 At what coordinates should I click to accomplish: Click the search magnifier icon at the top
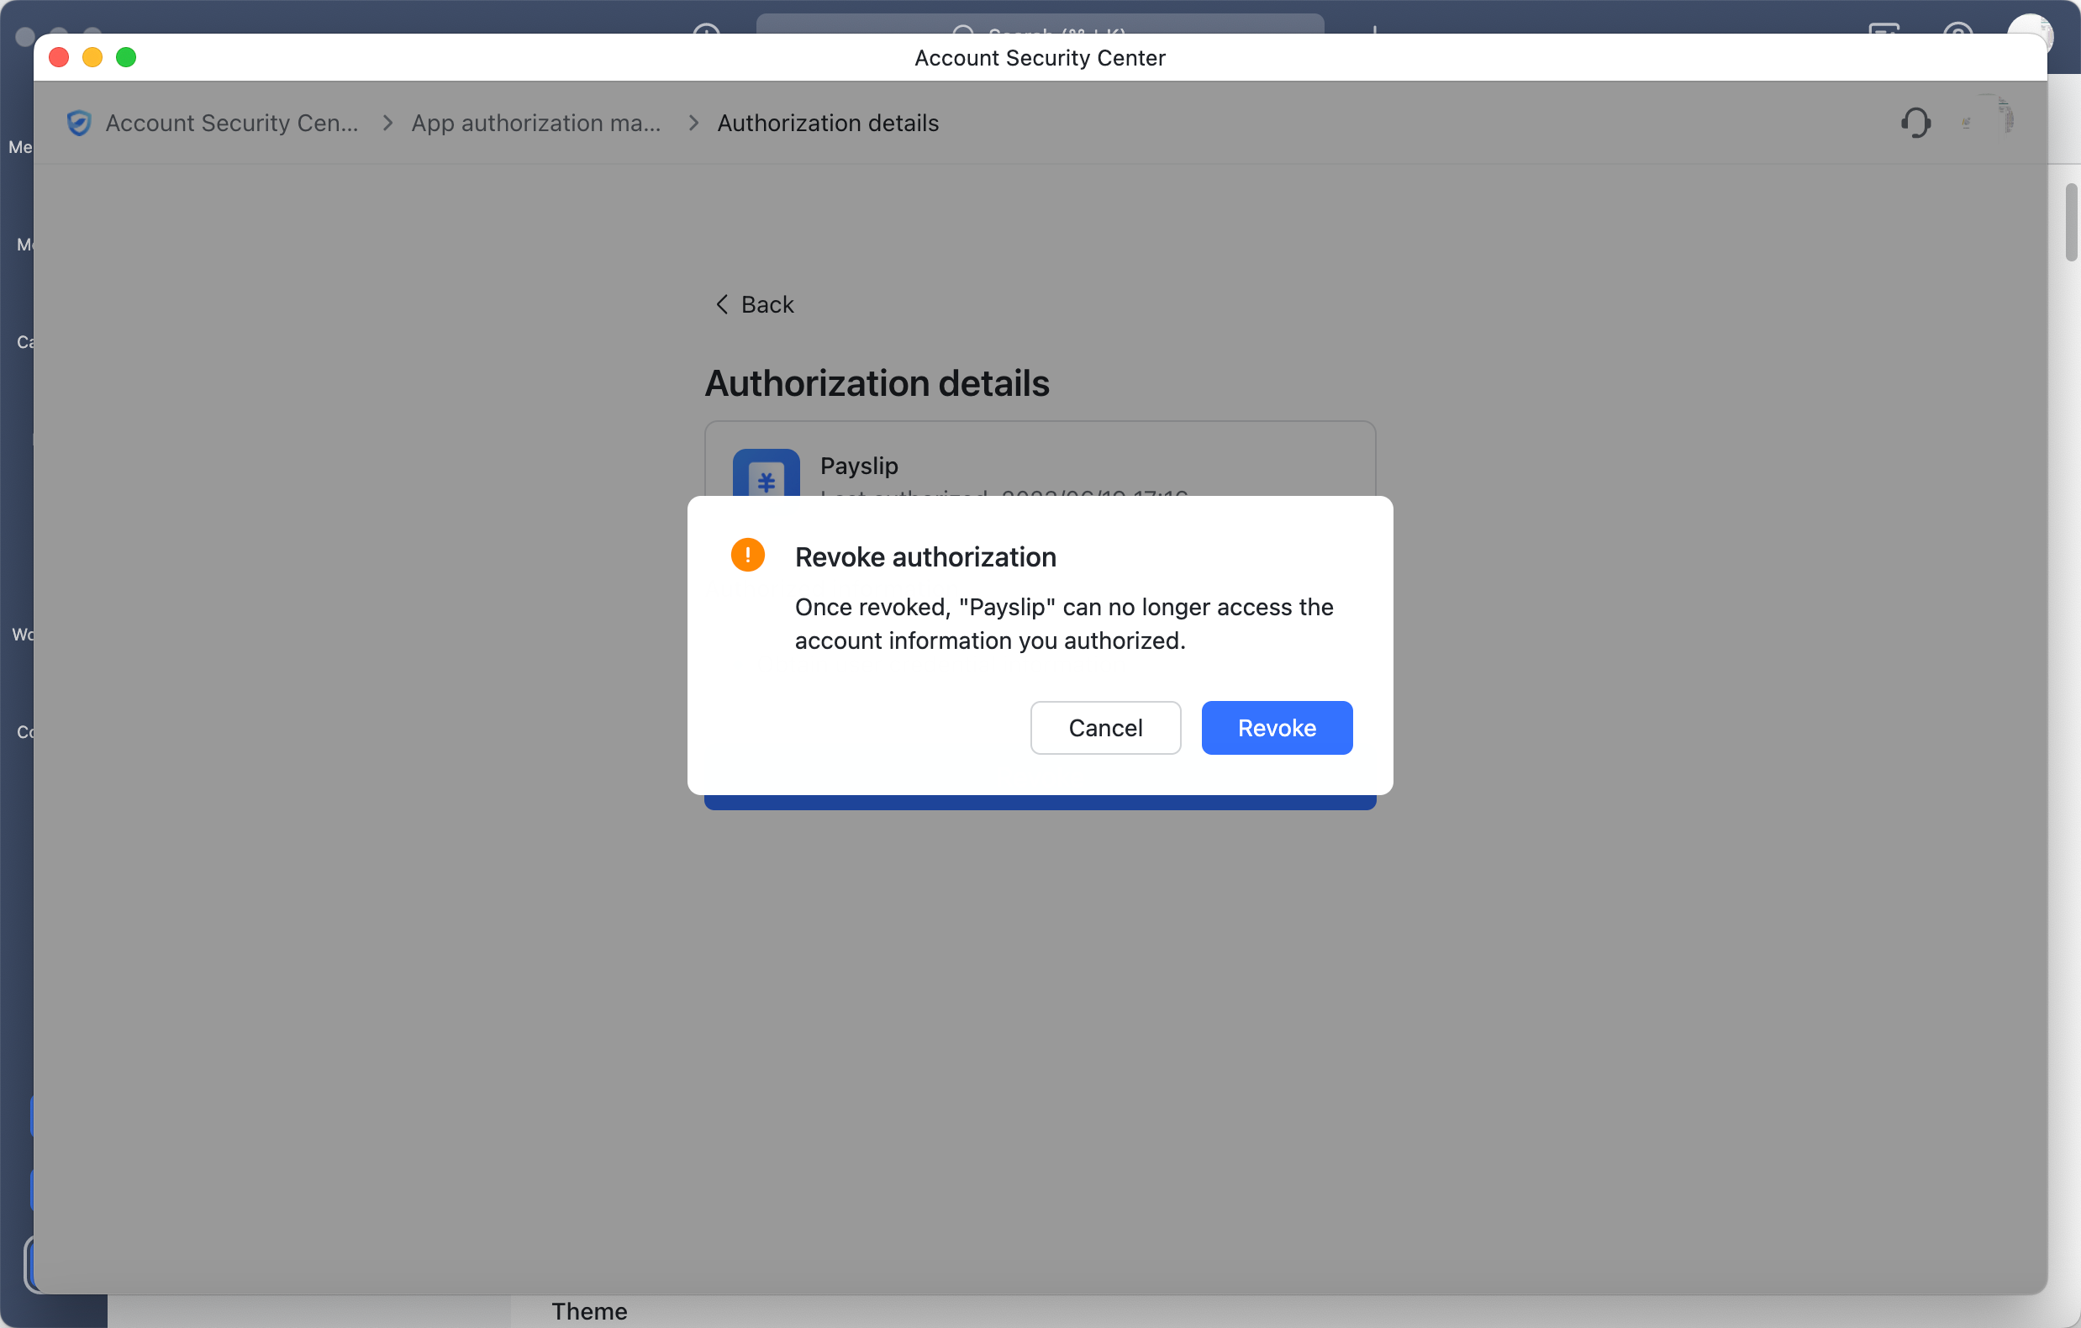962,32
